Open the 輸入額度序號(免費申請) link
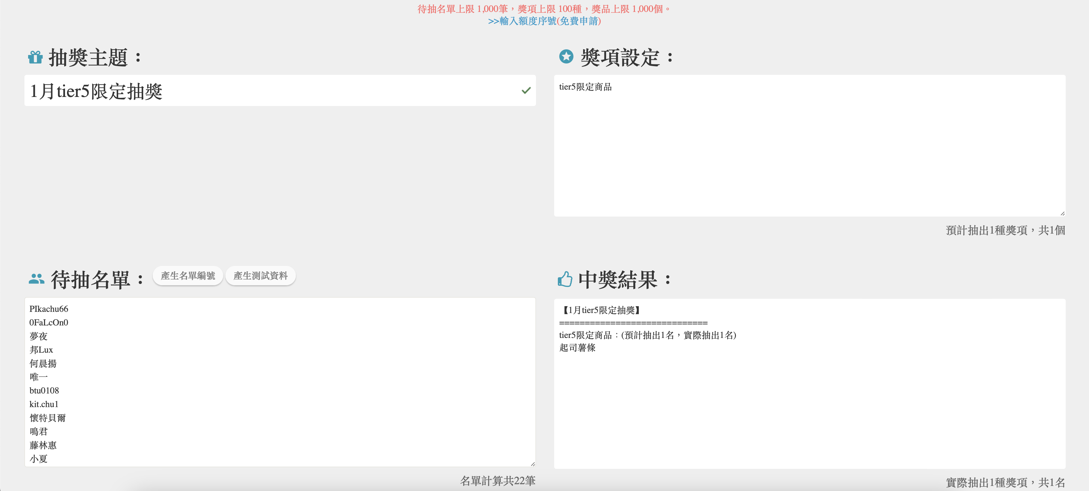Viewport: 1089px width, 491px height. coord(544,21)
